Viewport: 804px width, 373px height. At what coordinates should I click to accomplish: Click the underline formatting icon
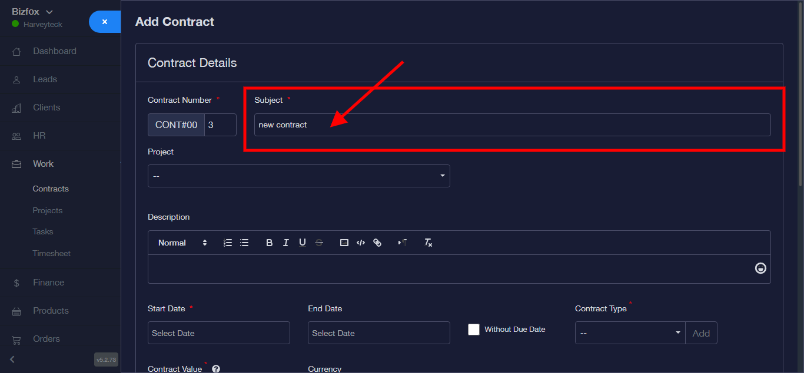(302, 243)
